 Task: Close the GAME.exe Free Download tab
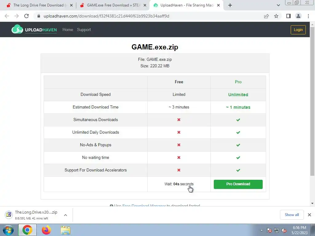[145, 5]
